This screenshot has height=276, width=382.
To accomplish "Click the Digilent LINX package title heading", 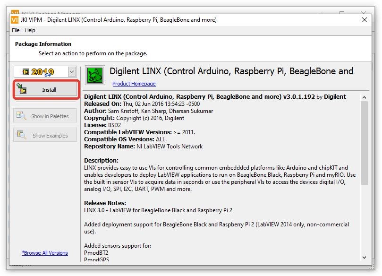I will (x=231, y=71).
